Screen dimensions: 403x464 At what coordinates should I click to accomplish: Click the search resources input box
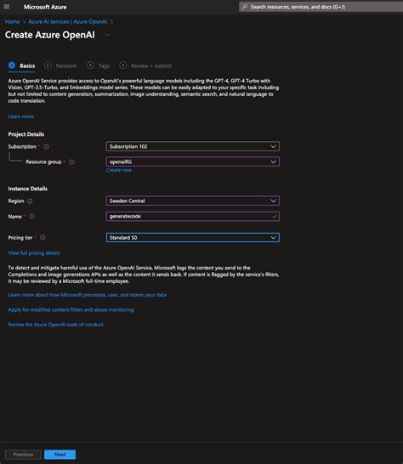321,7
